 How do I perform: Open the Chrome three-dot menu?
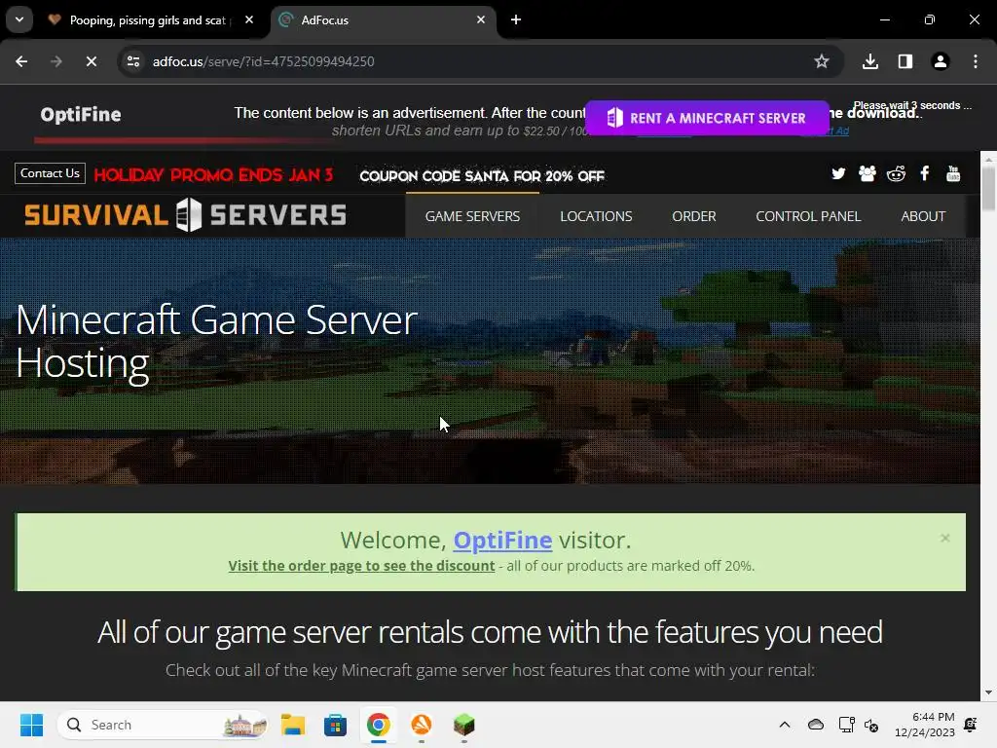click(x=975, y=61)
